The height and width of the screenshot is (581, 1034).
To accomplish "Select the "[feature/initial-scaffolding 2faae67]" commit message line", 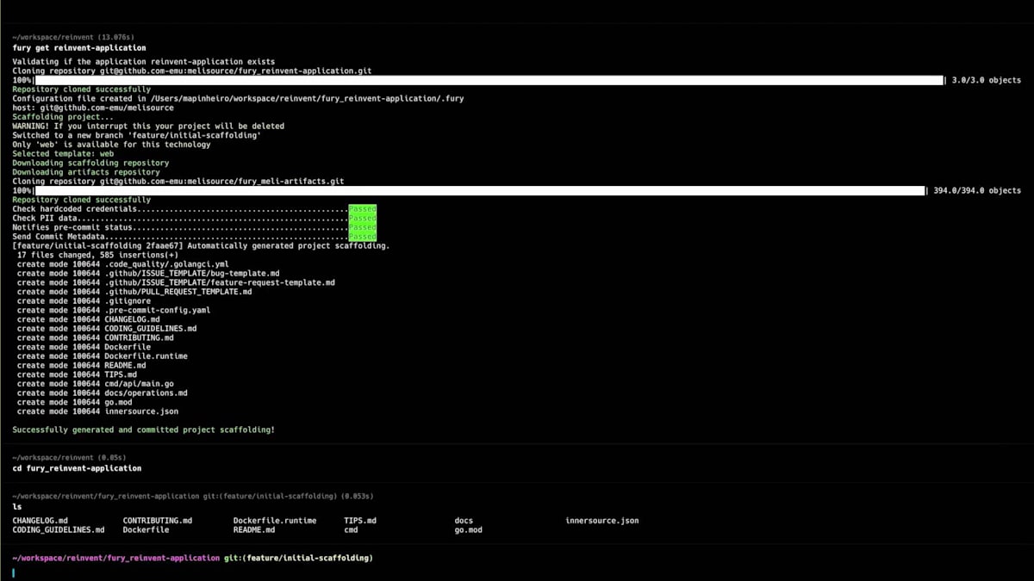I will click(x=201, y=245).
